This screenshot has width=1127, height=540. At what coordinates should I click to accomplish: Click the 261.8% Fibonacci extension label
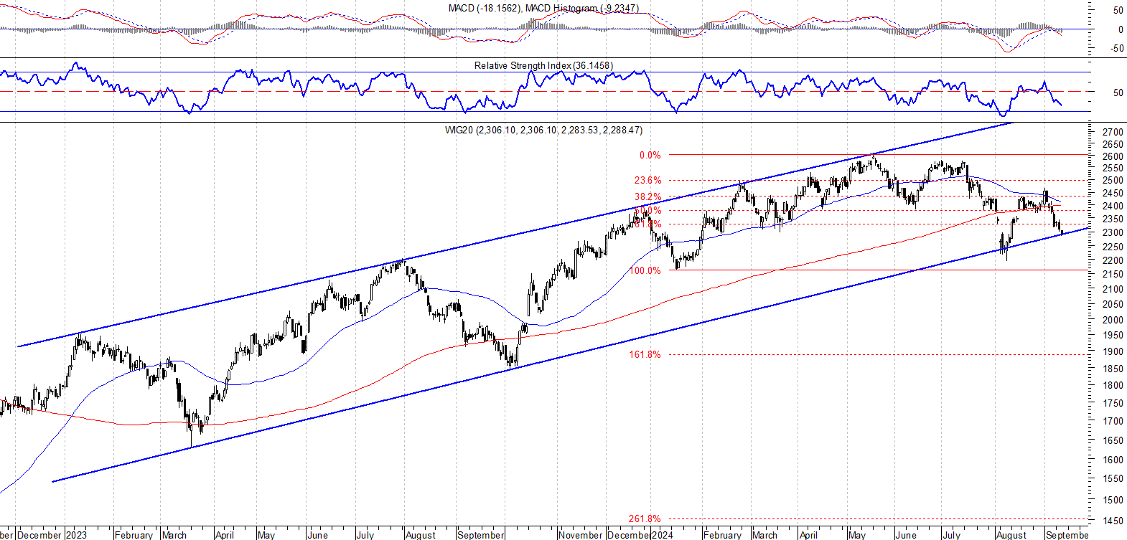click(x=645, y=518)
